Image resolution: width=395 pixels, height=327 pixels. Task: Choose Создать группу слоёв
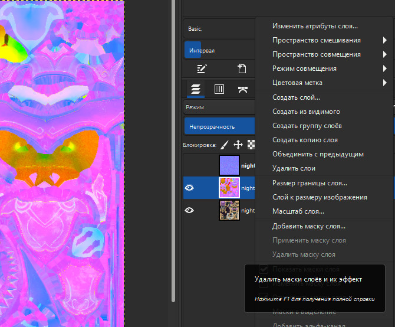coord(324,126)
